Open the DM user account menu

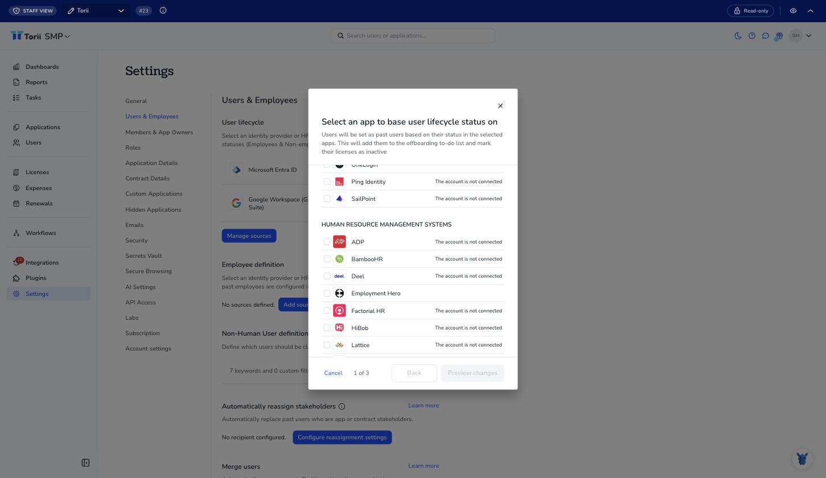click(x=801, y=36)
